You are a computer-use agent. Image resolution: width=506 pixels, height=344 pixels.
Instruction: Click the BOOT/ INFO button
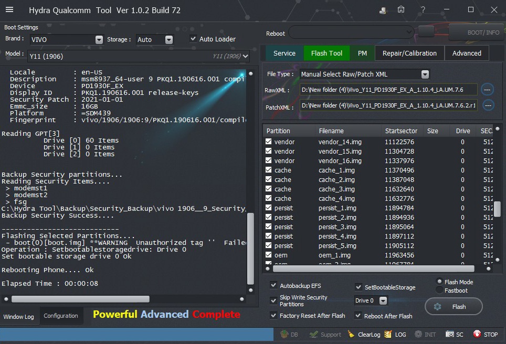click(x=477, y=32)
